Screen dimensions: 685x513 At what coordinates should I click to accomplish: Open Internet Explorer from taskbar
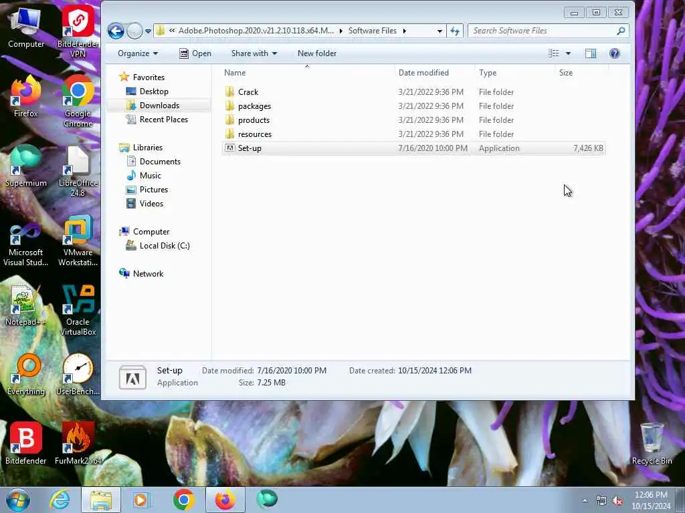pyautogui.click(x=60, y=500)
